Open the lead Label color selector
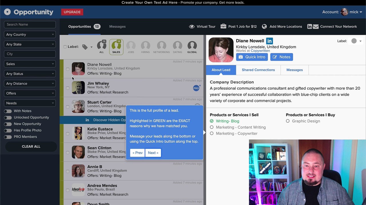Screen dimensions: 366x205 (356, 41)
